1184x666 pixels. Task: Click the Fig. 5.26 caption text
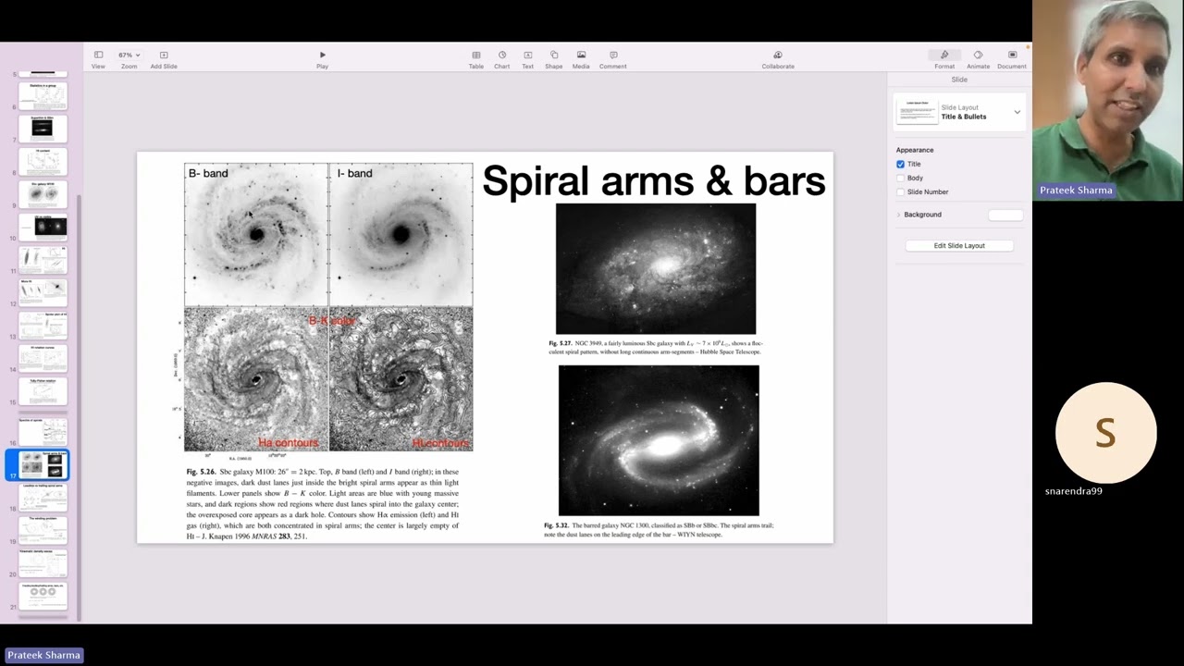323,503
